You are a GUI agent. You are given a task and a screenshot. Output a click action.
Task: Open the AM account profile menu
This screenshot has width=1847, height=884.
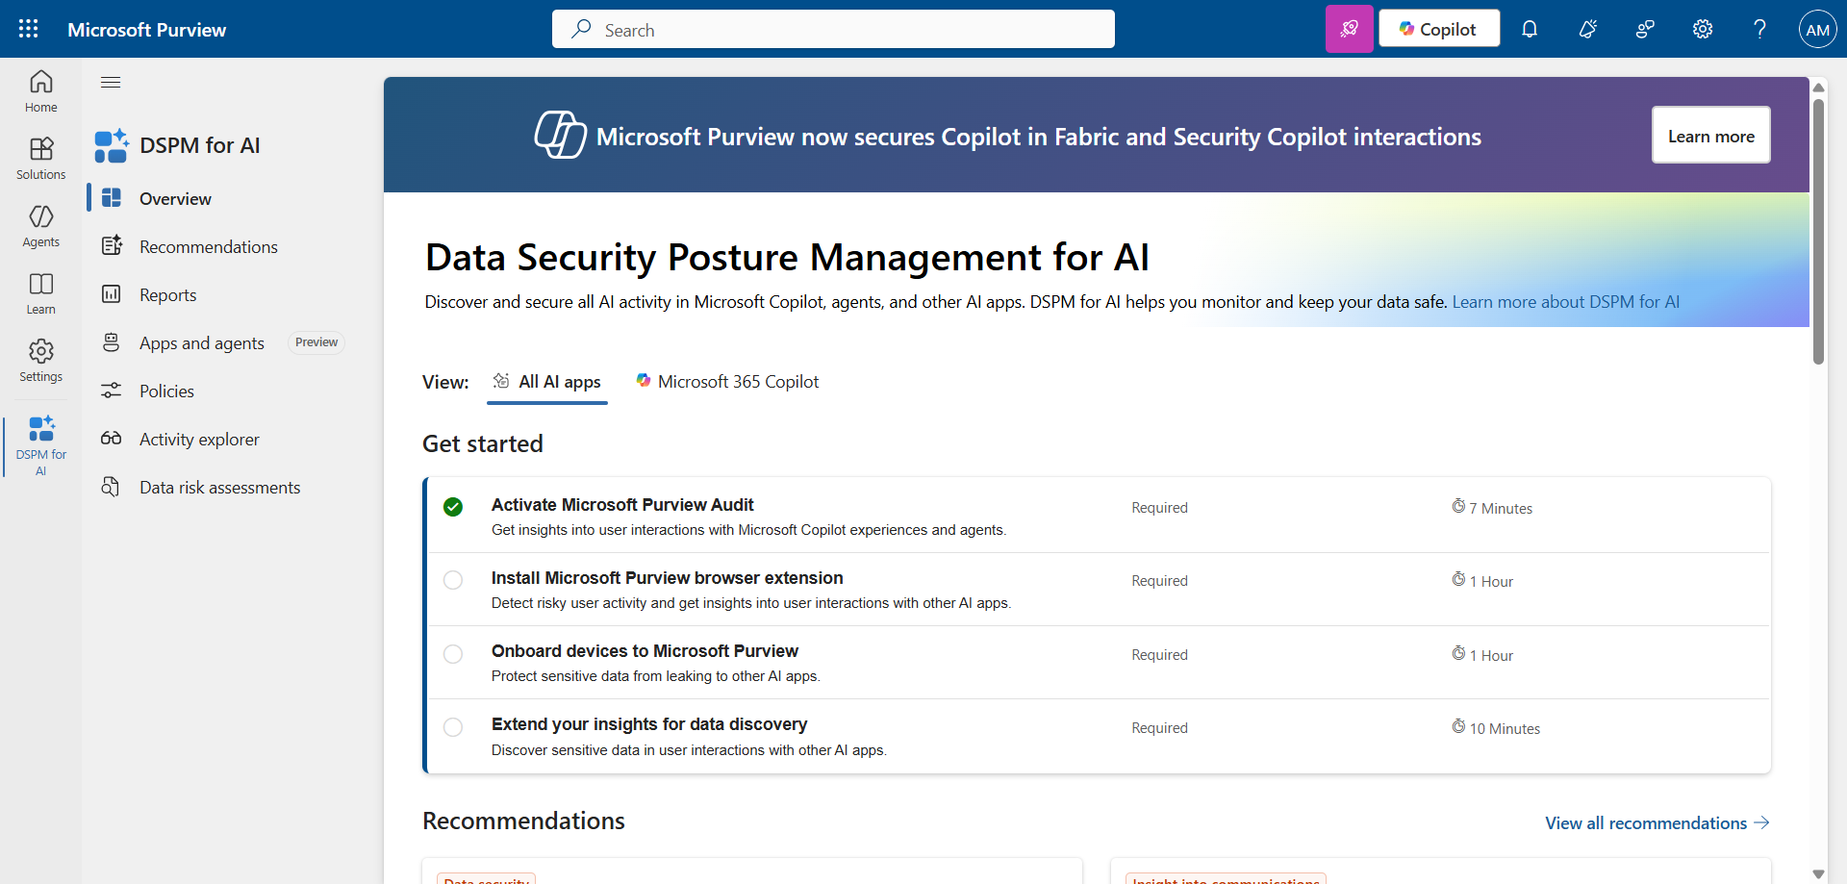(1817, 29)
